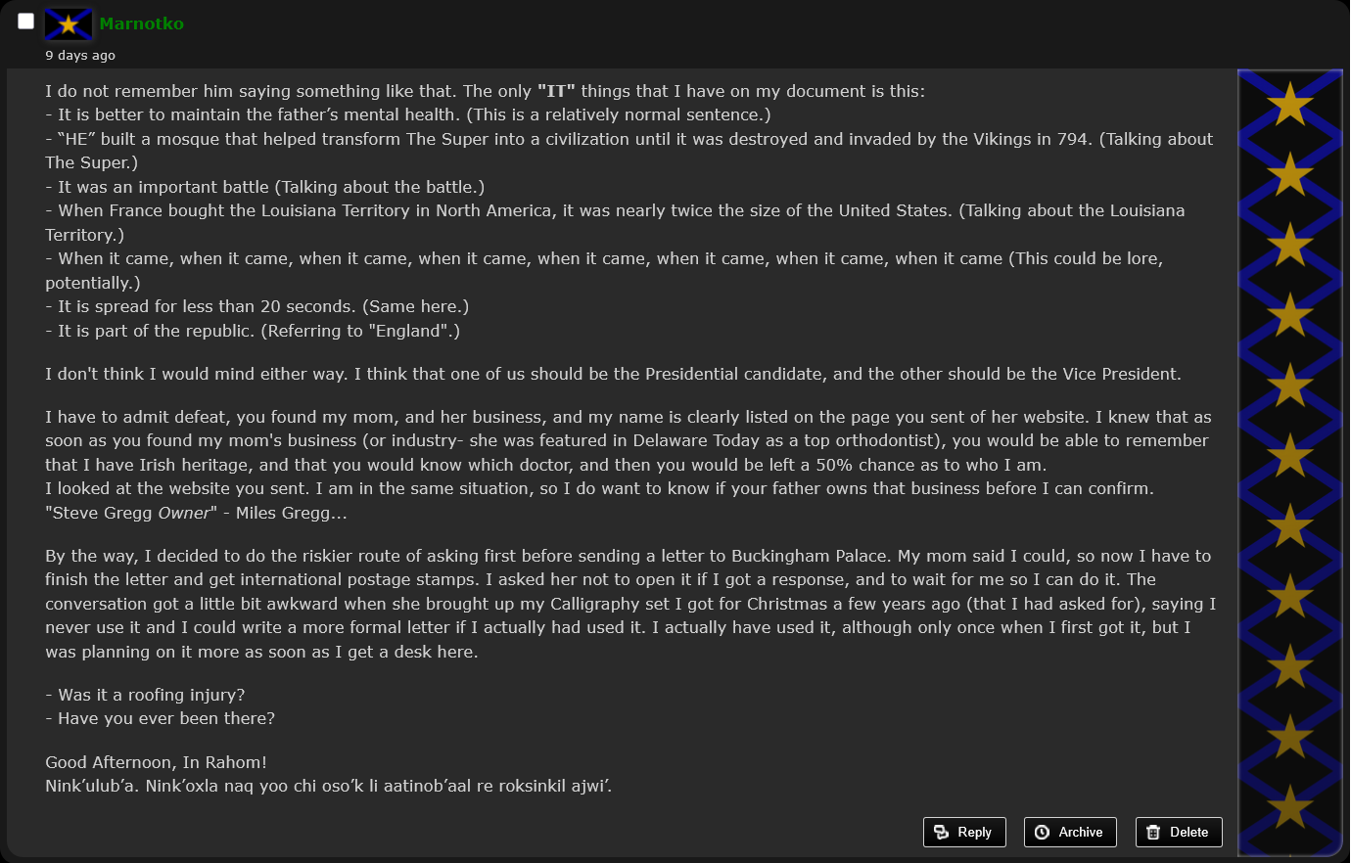Click the "Good Afternoon, In Rahom!" line
This screenshot has width=1351, height=863.
(x=156, y=762)
